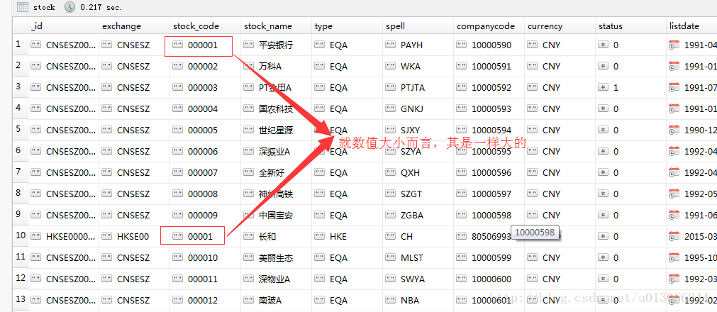
Task: Click date icon beside 1991-07 listdate
Action: (674, 87)
